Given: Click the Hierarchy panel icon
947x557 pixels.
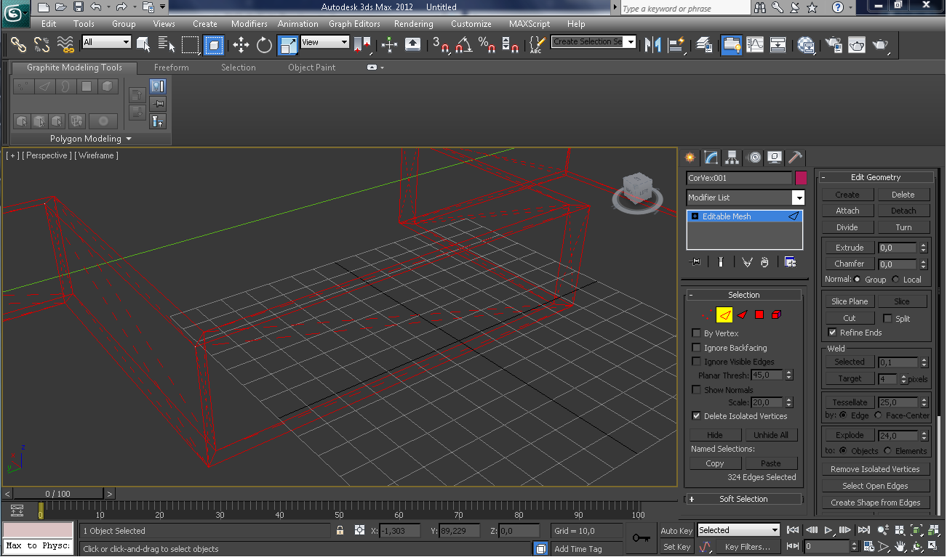Looking at the screenshot, I should [732, 158].
